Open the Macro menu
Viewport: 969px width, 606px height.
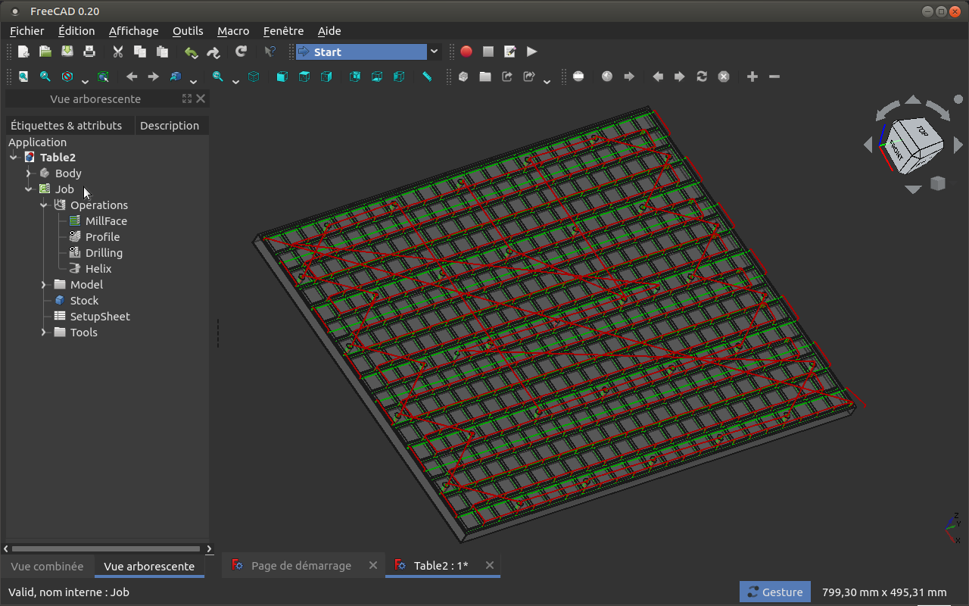point(233,31)
